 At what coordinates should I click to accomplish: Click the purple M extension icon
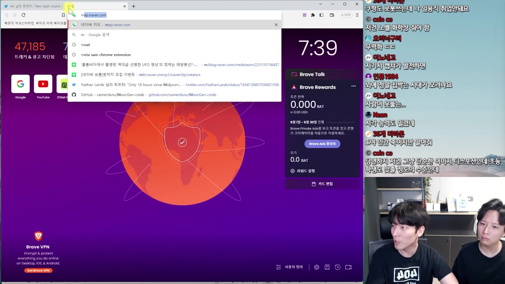click(304, 15)
